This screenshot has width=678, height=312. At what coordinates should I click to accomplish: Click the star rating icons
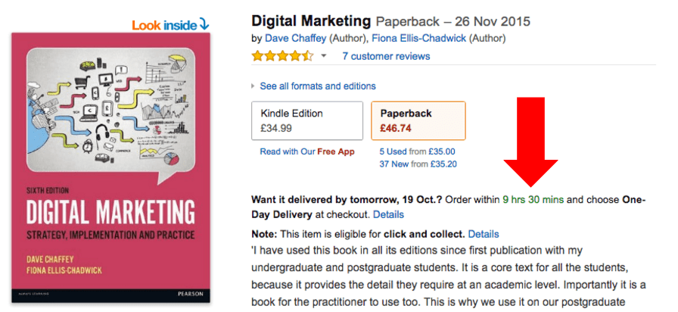click(x=281, y=56)
